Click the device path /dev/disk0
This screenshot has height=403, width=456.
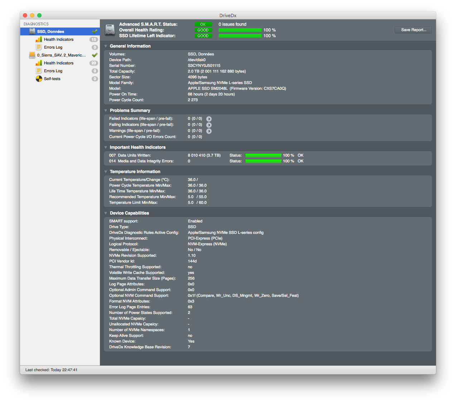point(197,60)
